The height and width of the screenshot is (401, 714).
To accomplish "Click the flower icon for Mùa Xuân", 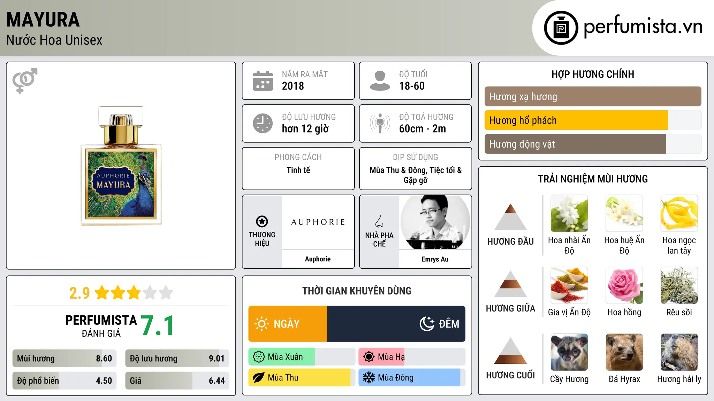I will point(259,357).
